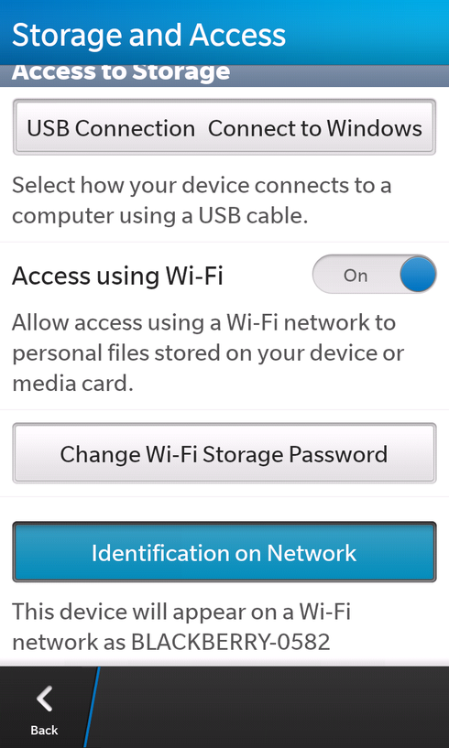Toggle Access using Wi-Fi off
This screenshot has width=449, height=748.
click(375, 276)
